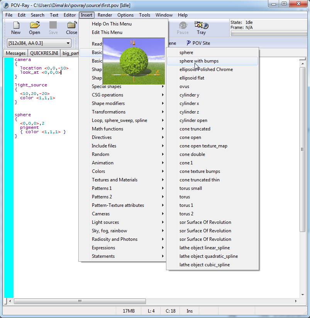Expand the Directives submenu
The height and width of the screenshot is (318, 310).
pos(123,137)
